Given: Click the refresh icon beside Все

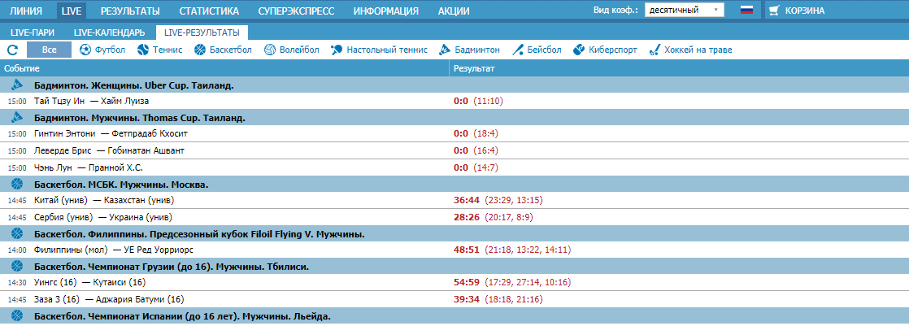Looking at the screenshot, I should (13, 50).
